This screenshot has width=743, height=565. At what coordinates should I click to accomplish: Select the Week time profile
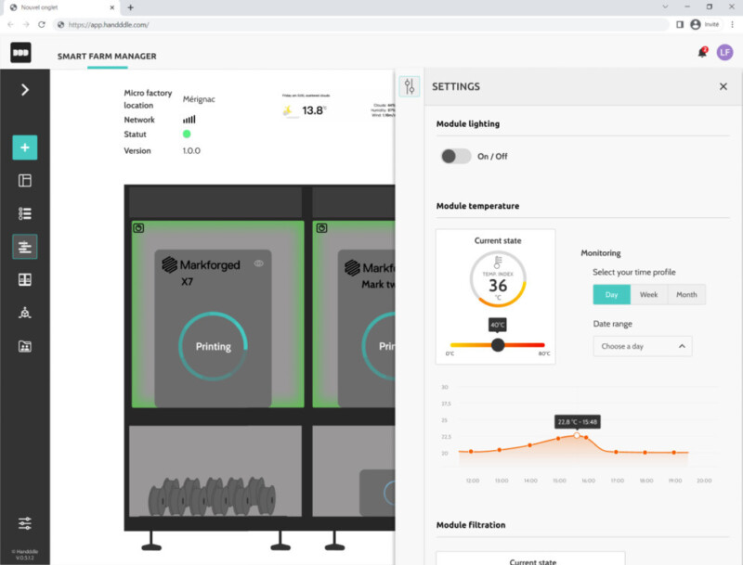tap(648, 294)
